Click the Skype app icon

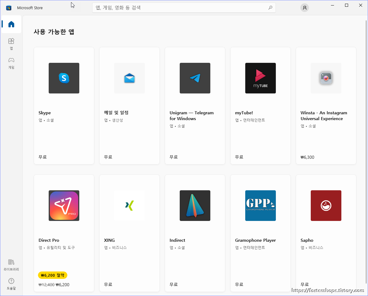point(64,78)
